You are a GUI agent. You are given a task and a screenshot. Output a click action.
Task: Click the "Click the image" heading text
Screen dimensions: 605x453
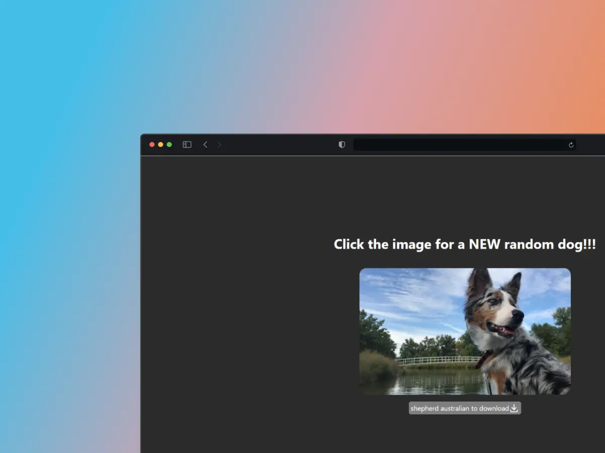pos(464,245)
